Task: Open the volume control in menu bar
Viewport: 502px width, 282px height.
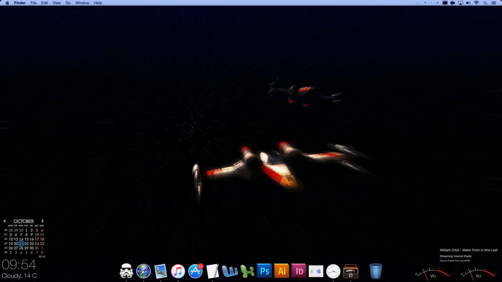Action: pos(468,3)
